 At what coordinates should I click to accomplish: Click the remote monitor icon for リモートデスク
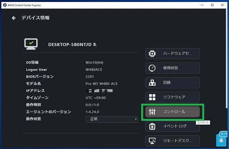[152, 141]
